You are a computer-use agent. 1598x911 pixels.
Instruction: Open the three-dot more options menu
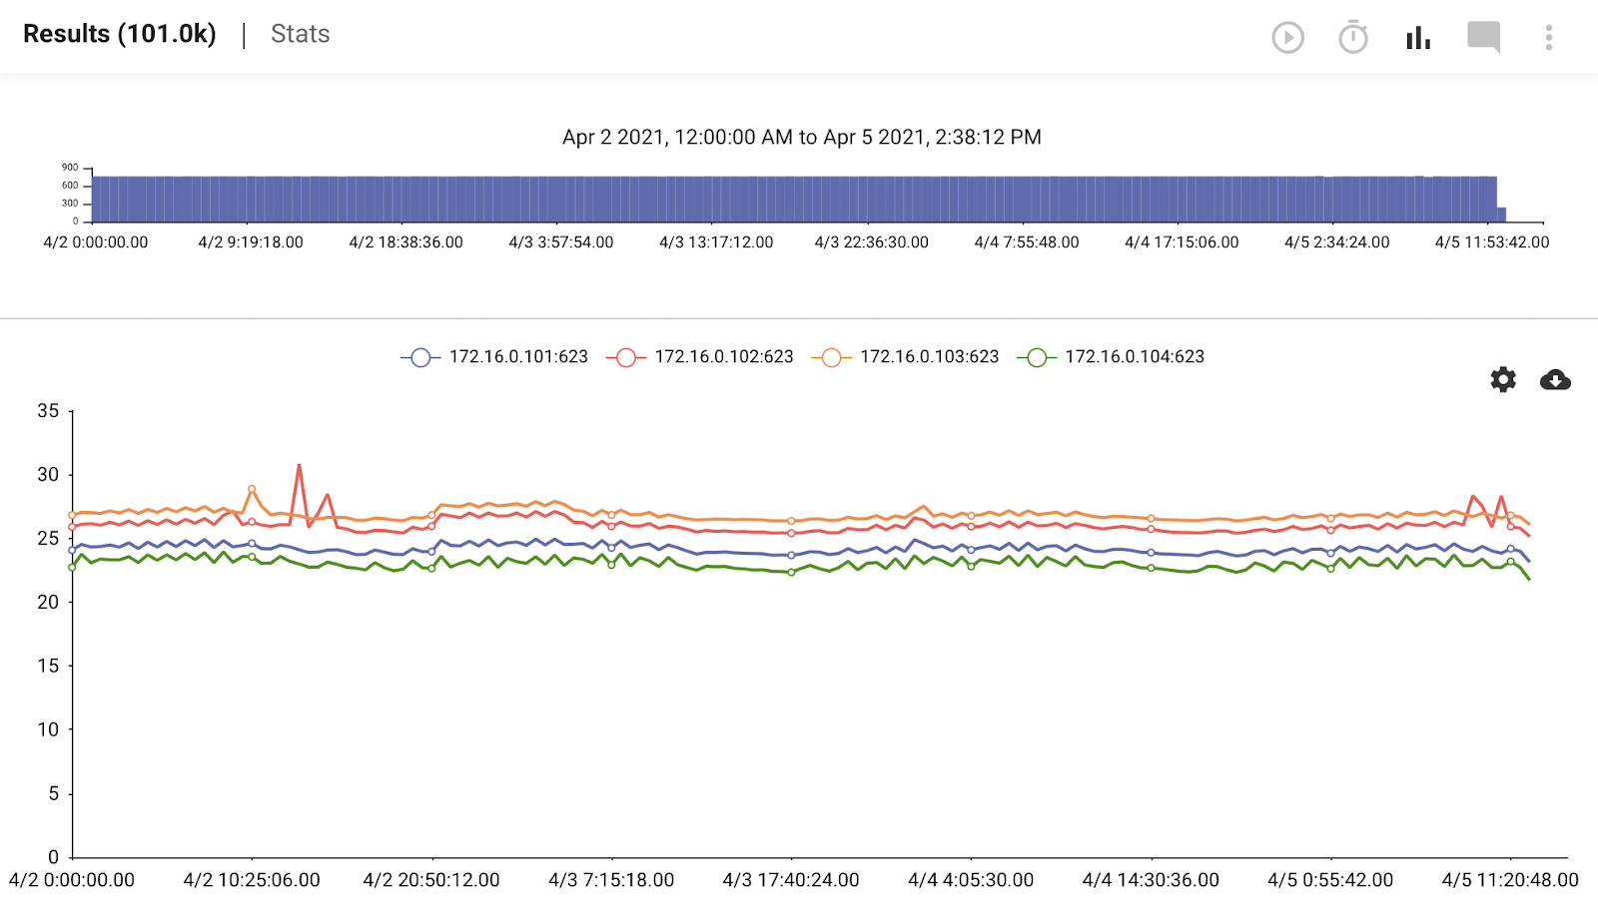(x=1548, y=38)
